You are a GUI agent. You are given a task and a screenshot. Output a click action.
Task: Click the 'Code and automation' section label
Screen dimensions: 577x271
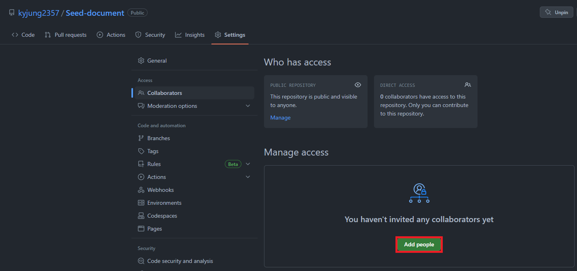pos(162,126)
